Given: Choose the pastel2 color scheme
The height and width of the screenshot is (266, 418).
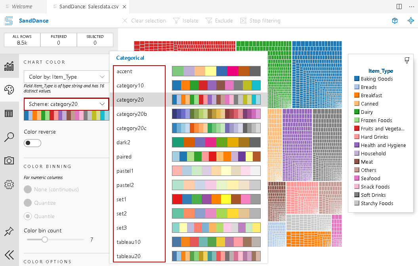Looking at the screenshot, I should click(189, 185).
